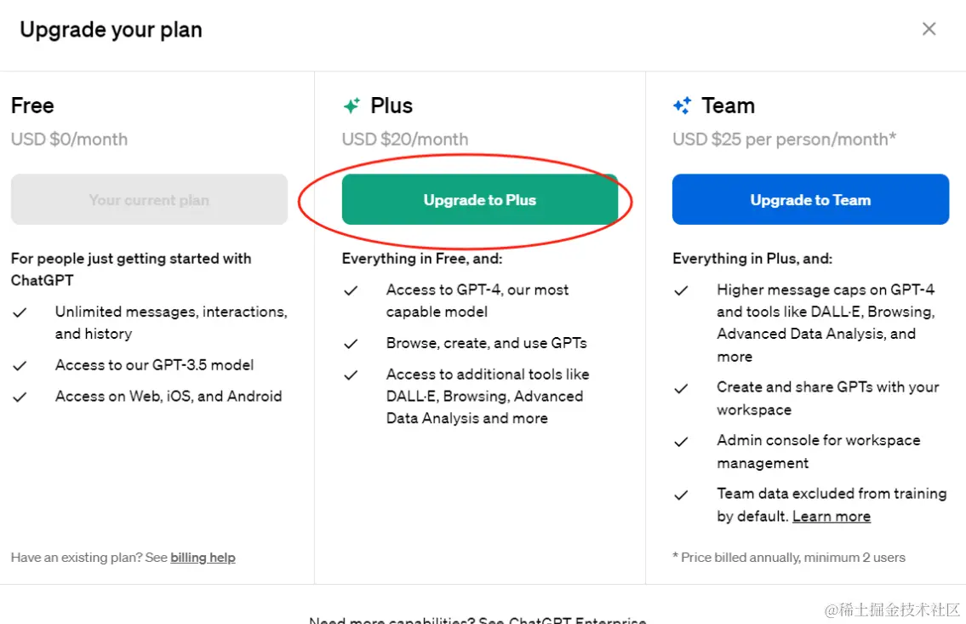
Task: Click the green sparkle icon beside Plus
Action: 352,106
